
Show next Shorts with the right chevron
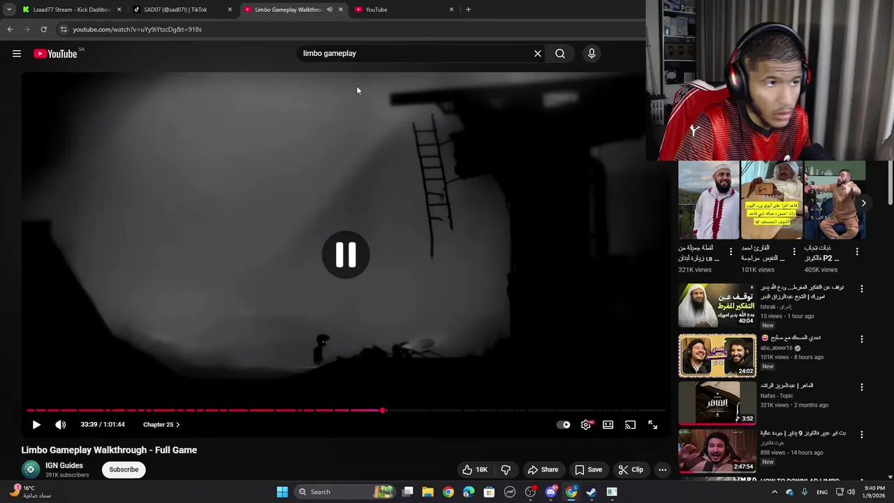[x=863, y=203]
